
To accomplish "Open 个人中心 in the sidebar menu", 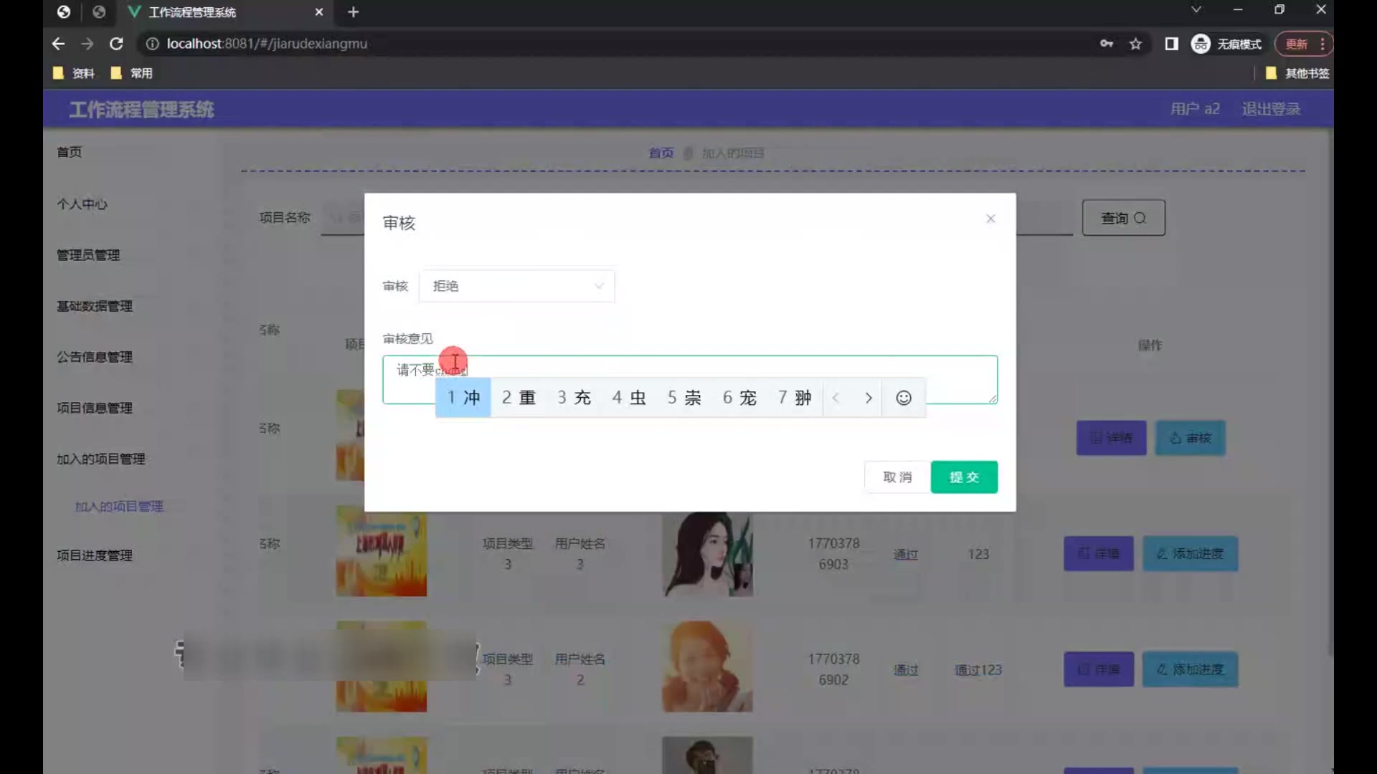I will pyautogui.click(x=82, y=204).
